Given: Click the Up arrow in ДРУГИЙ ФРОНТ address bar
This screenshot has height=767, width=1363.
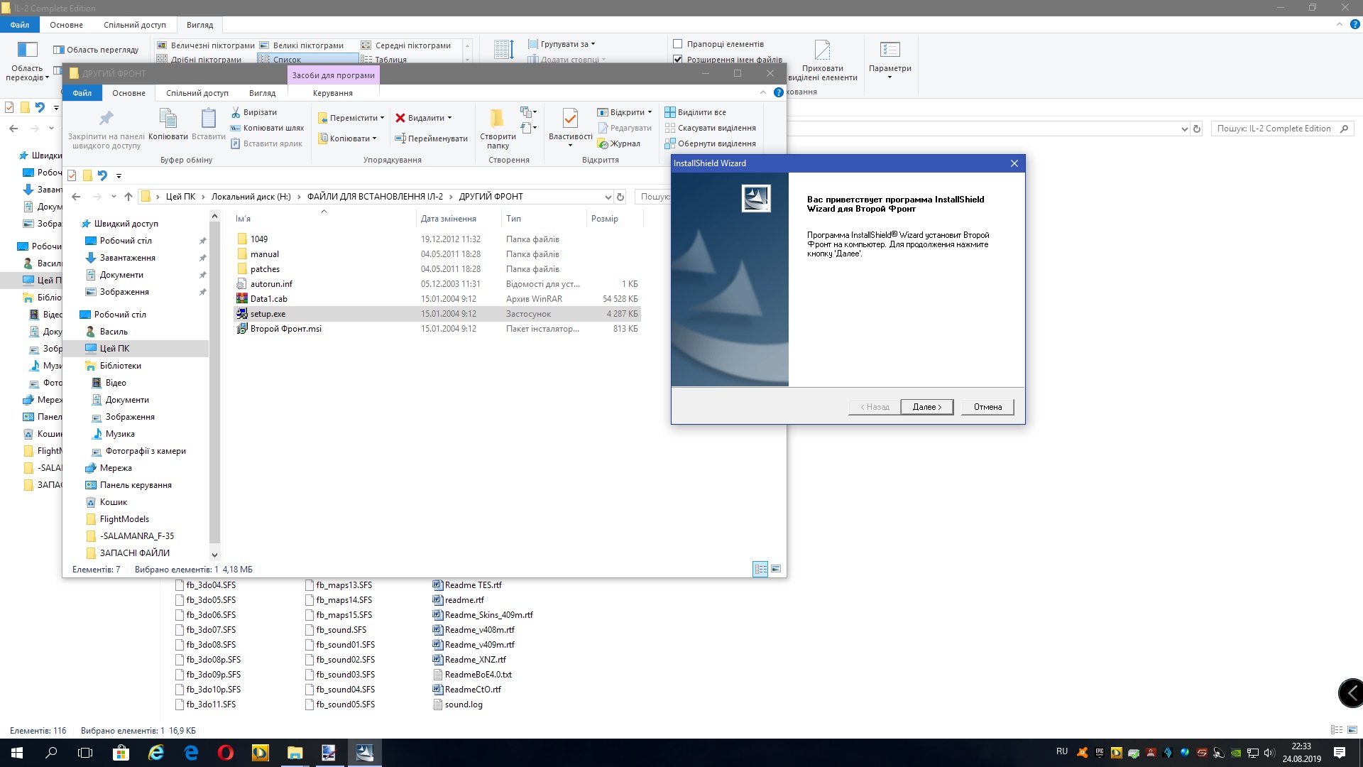Looking at the screenshot, I should [x=128, y=197].
